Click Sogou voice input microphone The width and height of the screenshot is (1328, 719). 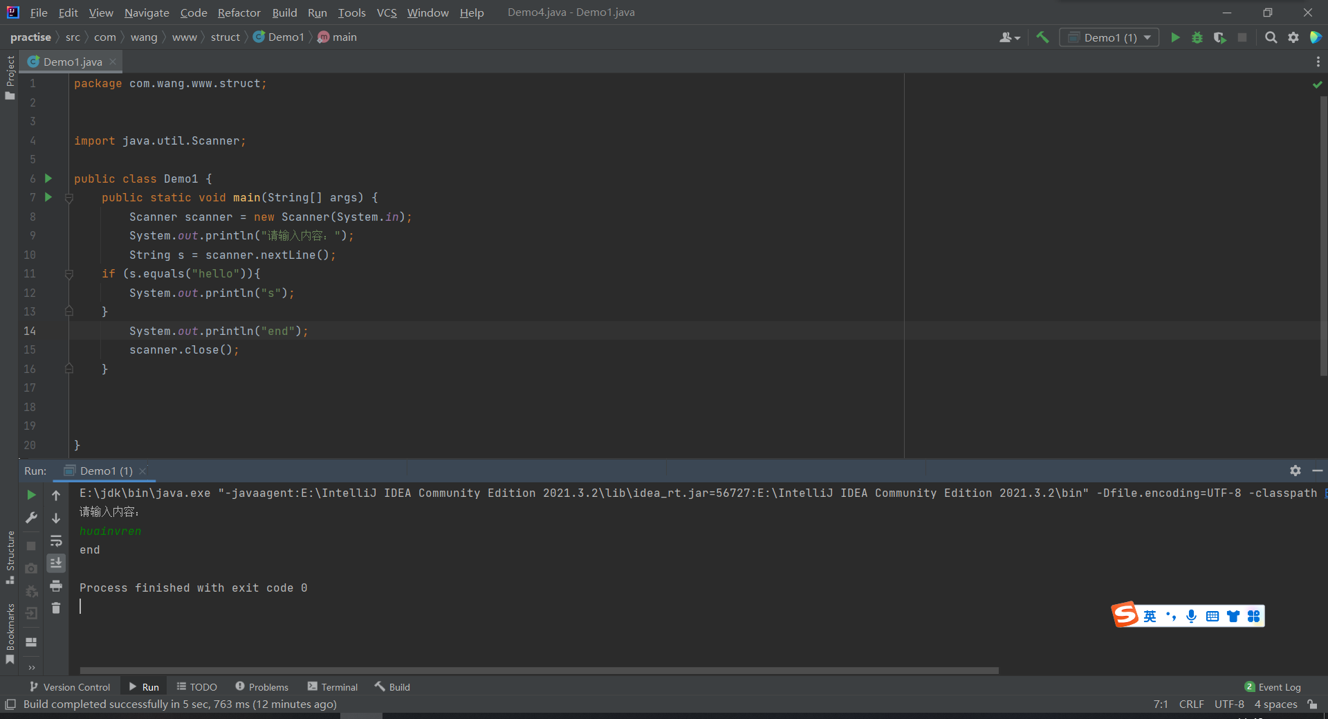(x=1191, y=616)
